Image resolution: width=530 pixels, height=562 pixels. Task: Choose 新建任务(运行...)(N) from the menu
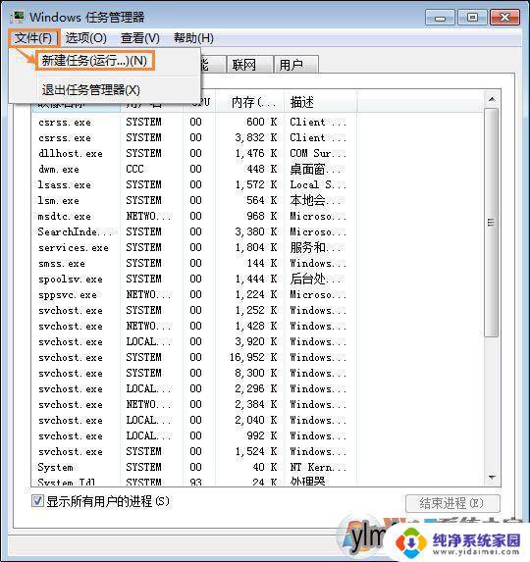point(94,61)
